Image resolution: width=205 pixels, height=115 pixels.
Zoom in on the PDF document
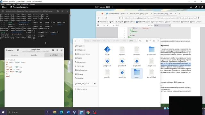click(x=152, y=25)
